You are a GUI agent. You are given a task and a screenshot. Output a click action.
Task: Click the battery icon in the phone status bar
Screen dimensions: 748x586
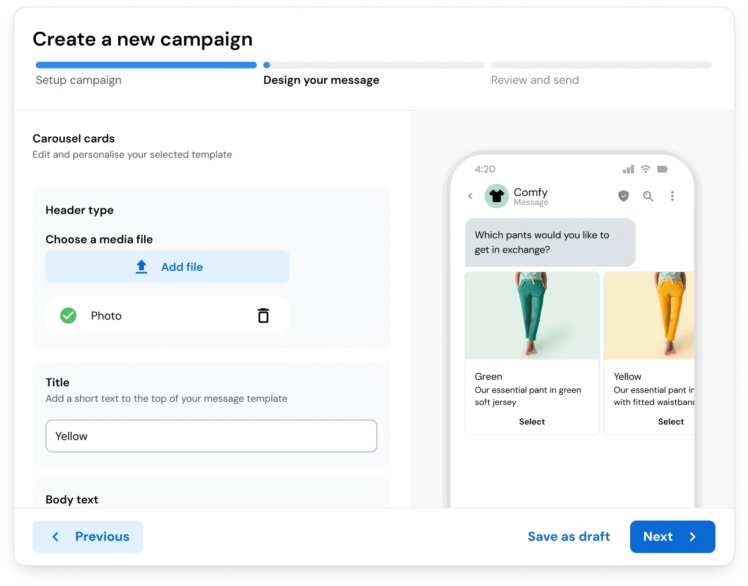click(662, 169)
